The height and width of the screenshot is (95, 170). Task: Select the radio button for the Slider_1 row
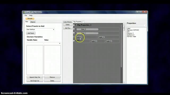(74, 33)
